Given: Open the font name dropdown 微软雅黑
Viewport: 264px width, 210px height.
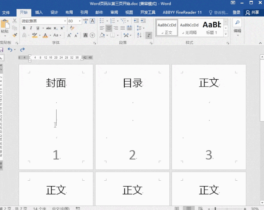Looking at the screenshot, I should coord(65,21).
